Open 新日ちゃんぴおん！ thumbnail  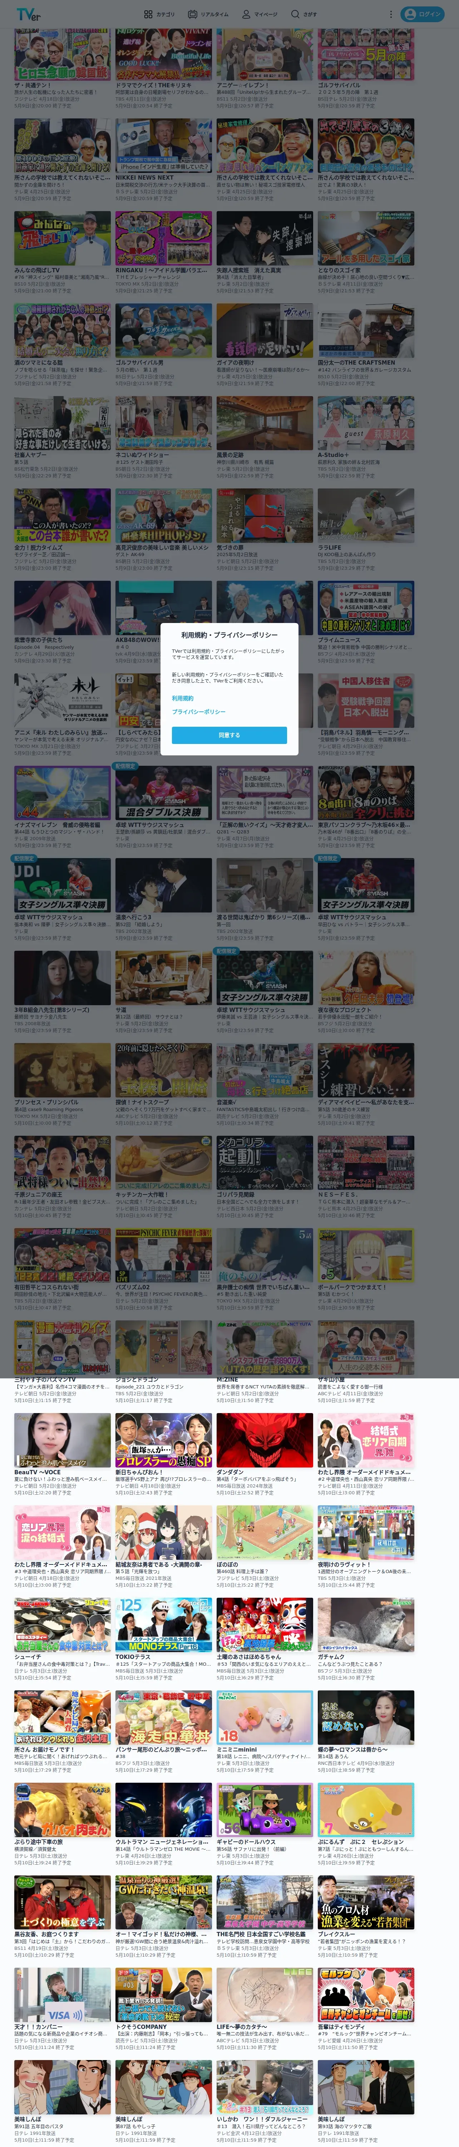[163, 1440]
